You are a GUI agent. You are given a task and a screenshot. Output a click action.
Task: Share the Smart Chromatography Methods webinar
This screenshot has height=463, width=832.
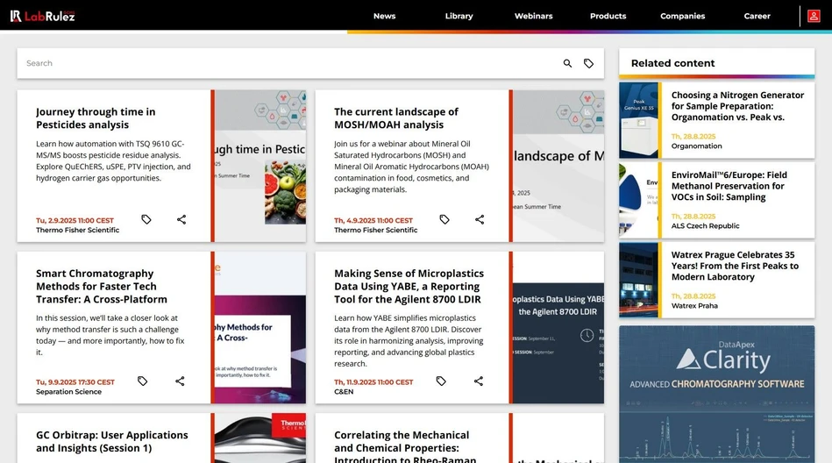point(180,381)
